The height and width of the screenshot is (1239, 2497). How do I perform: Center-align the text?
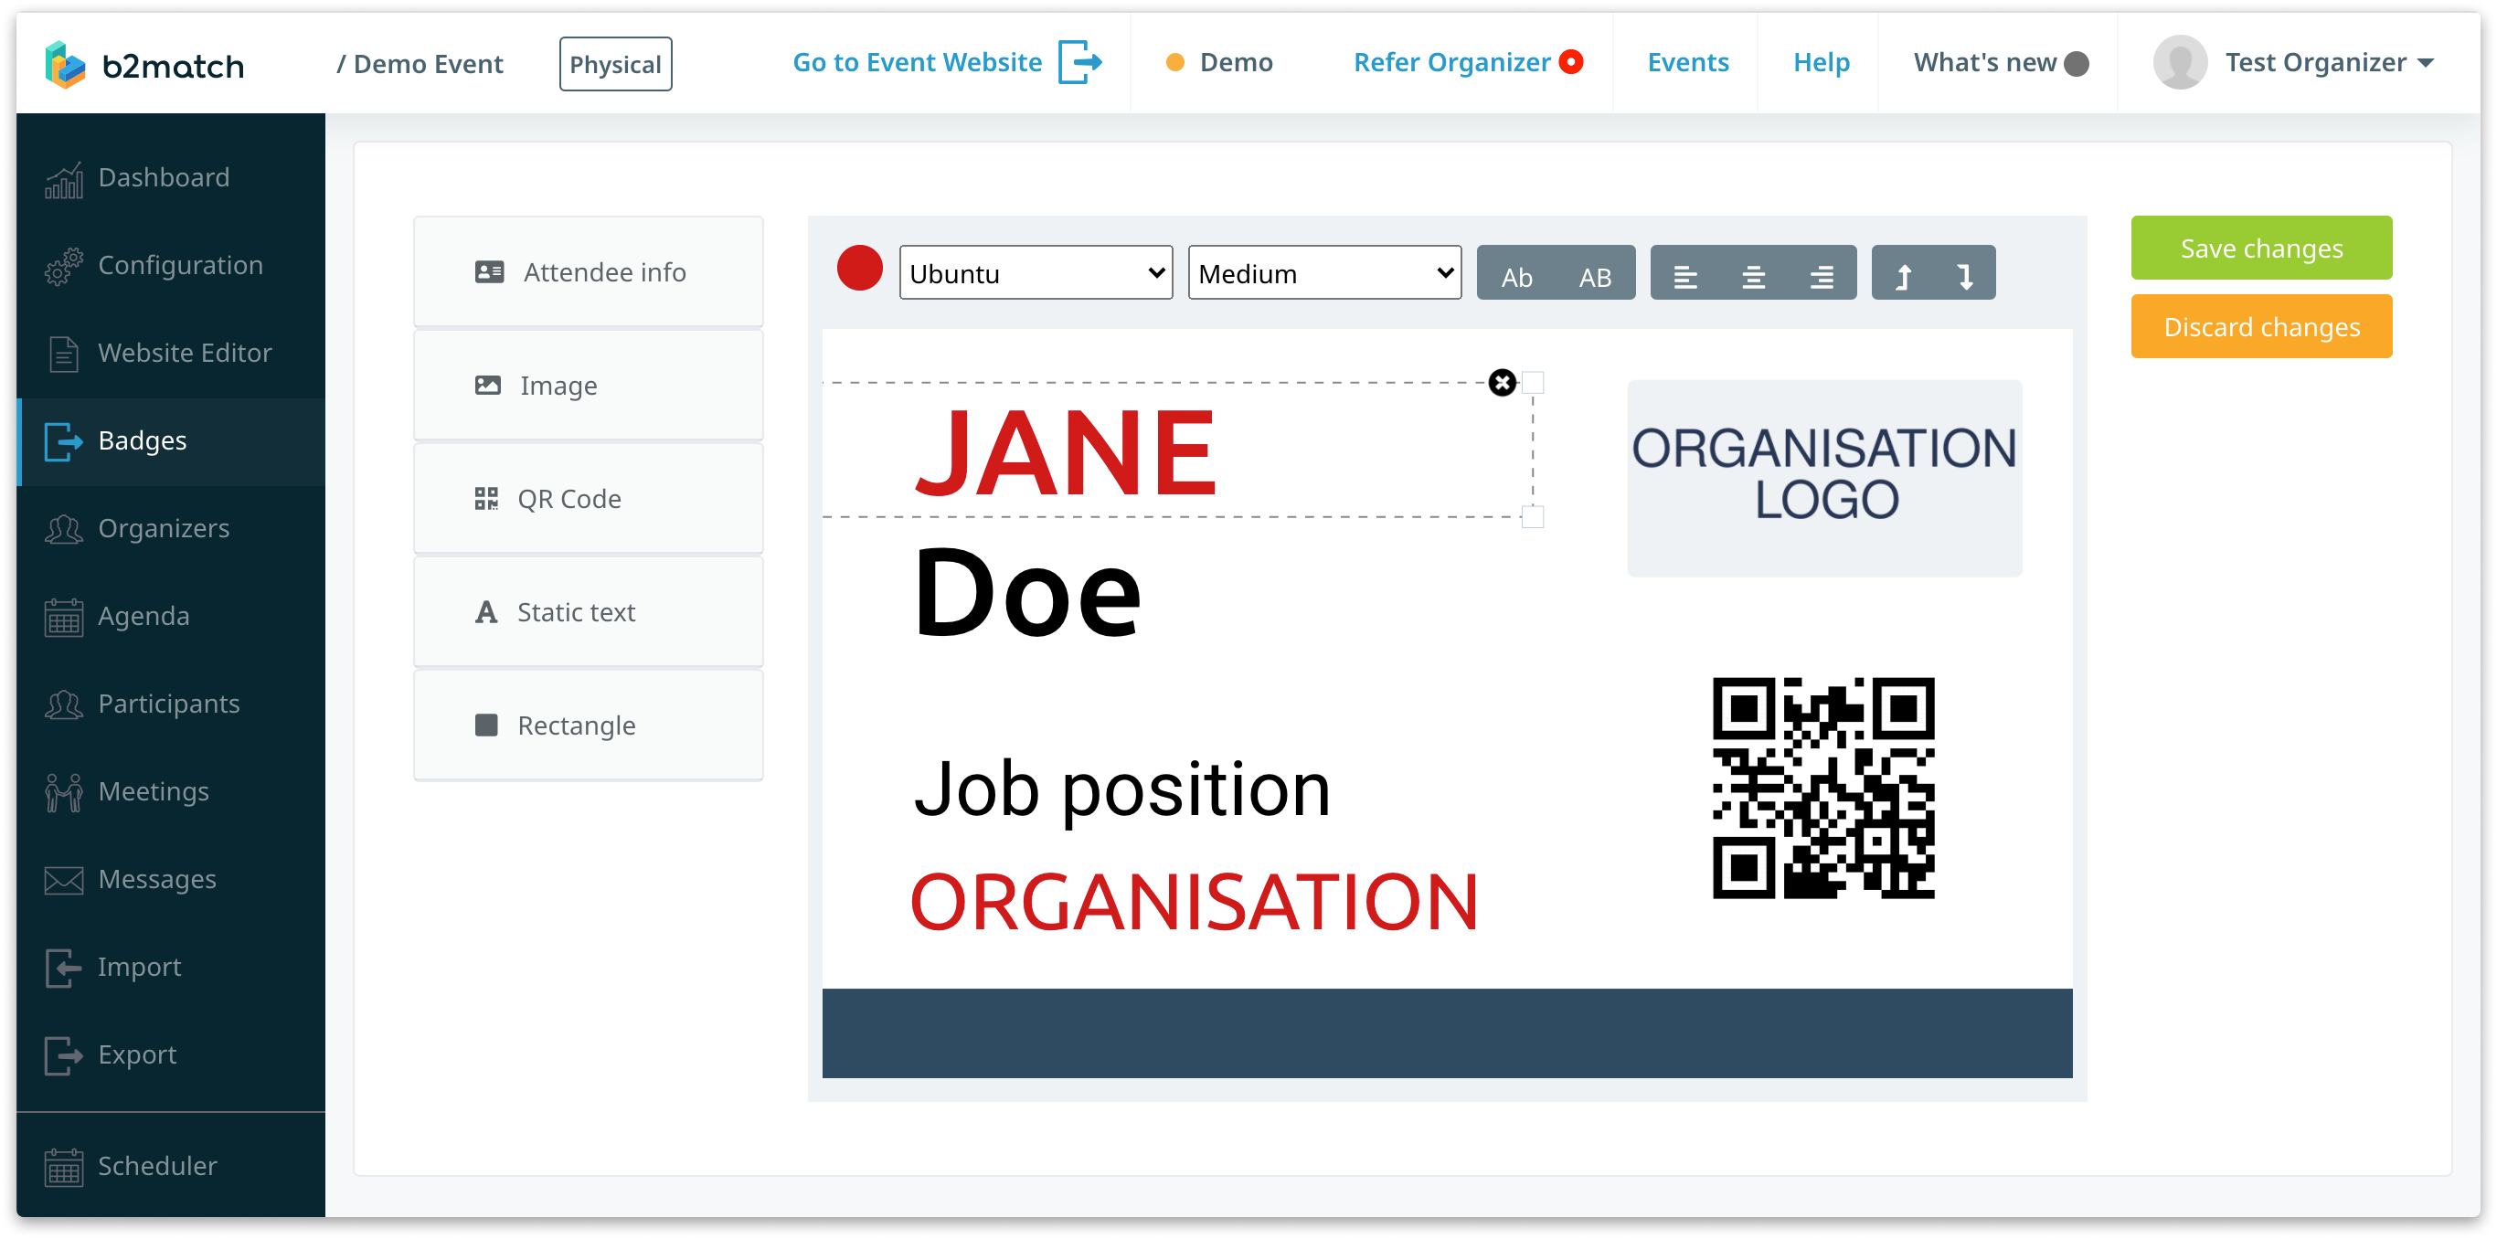pos(1754,277)
